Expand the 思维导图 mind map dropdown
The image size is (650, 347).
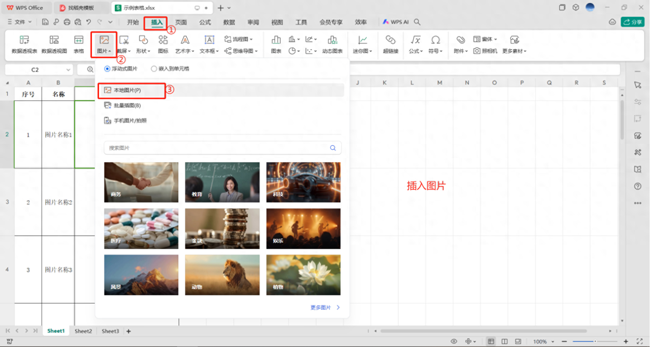(x=241, y=51)
